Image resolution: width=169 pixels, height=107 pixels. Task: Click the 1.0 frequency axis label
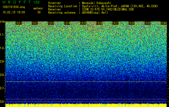click(2, 48)
